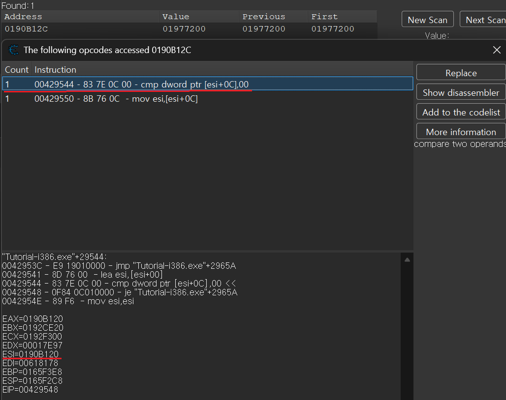Click the Value column header in results

175,17
